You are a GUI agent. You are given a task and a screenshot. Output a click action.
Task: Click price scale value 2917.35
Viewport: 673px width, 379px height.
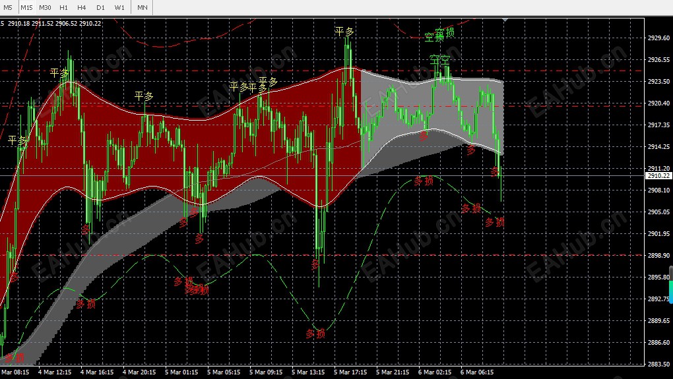658,125
